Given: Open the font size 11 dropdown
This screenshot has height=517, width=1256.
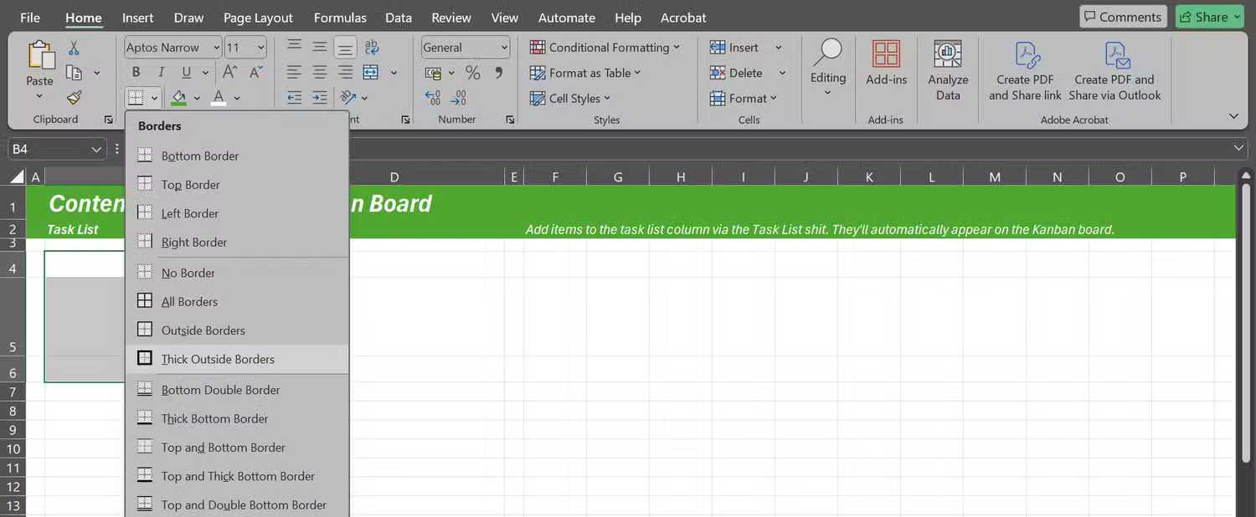Looking at the screenshot, I should click(x=261, y=48).
